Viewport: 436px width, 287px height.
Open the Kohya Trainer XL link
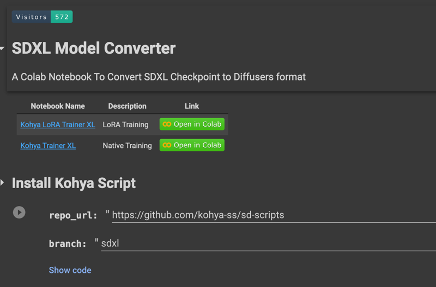(48, 146)
